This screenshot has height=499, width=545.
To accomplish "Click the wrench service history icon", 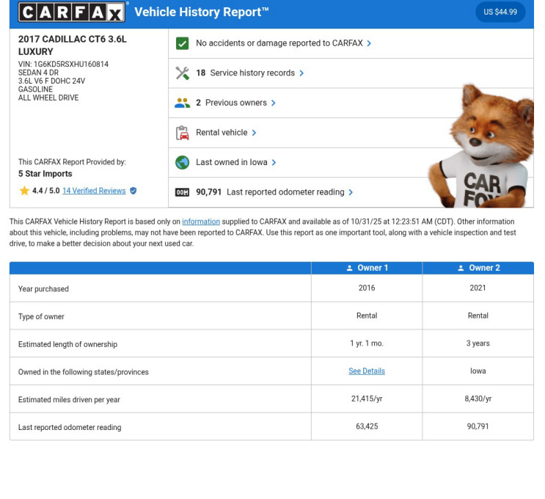I will [183, 73].
